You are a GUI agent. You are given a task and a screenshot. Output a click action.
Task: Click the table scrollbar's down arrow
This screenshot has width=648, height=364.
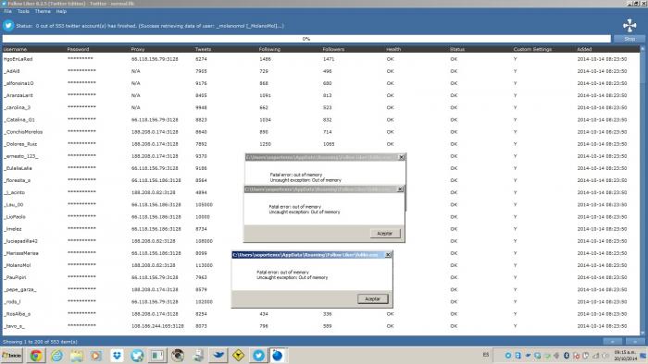[x=642, y=333]
